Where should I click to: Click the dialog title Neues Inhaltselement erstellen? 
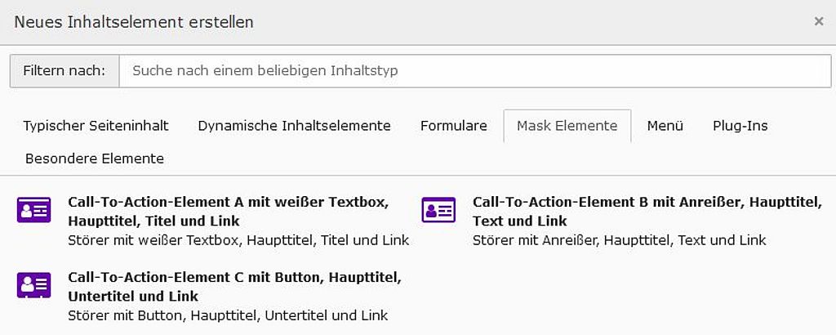134,22
